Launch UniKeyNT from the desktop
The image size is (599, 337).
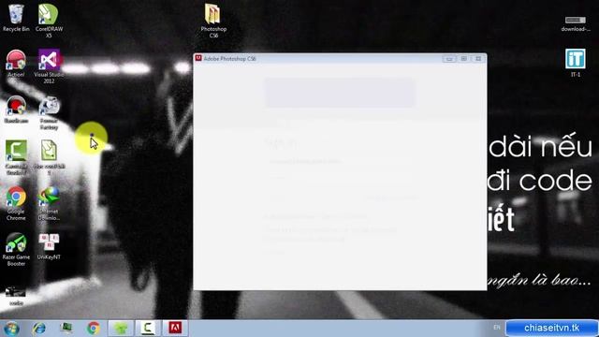(49, 246)
